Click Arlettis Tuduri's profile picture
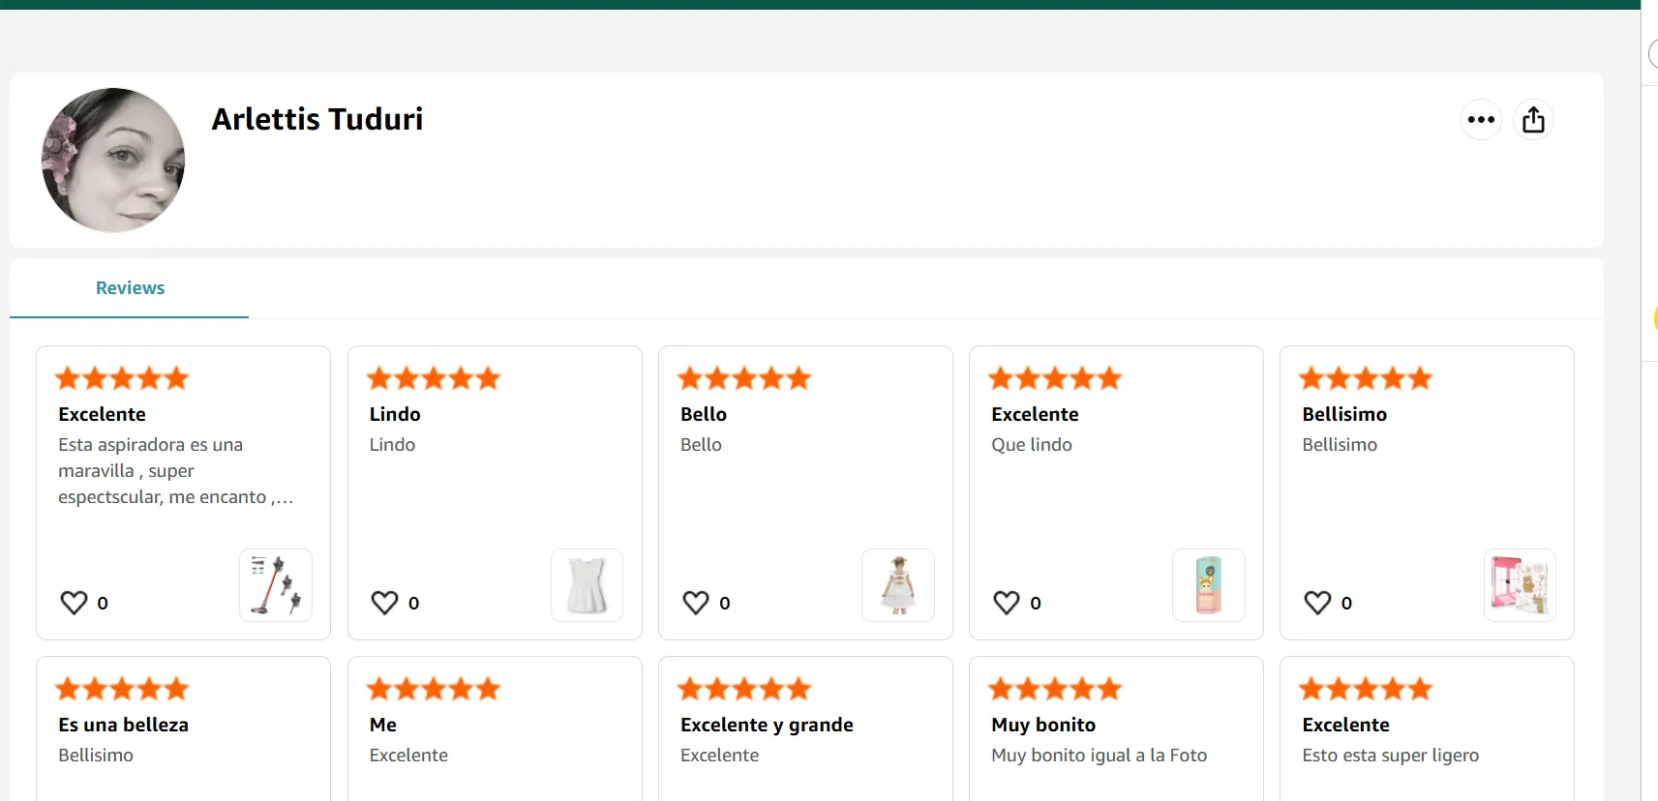 [113, 160]
